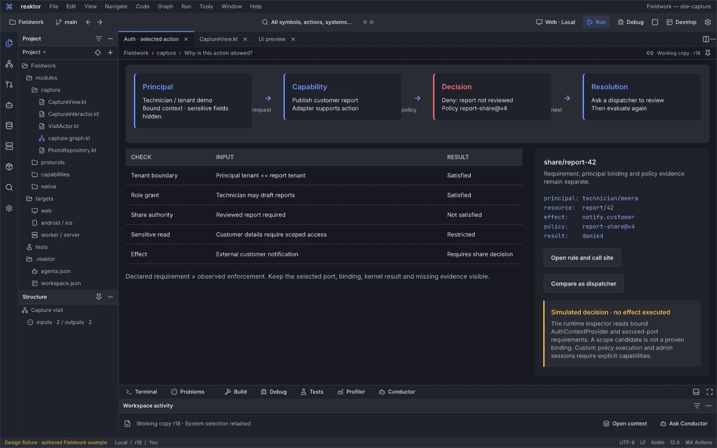The width and height of the screenshot is (717, 448).
Task: Navigate back with the left arrow
Action: [x=88, y=22]
